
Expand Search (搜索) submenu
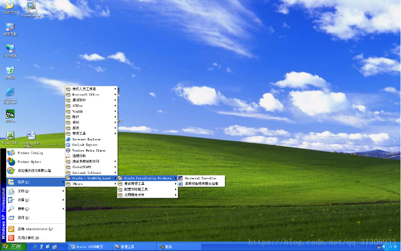(35, 209)
